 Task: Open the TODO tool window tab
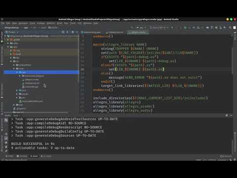(9, 156)
